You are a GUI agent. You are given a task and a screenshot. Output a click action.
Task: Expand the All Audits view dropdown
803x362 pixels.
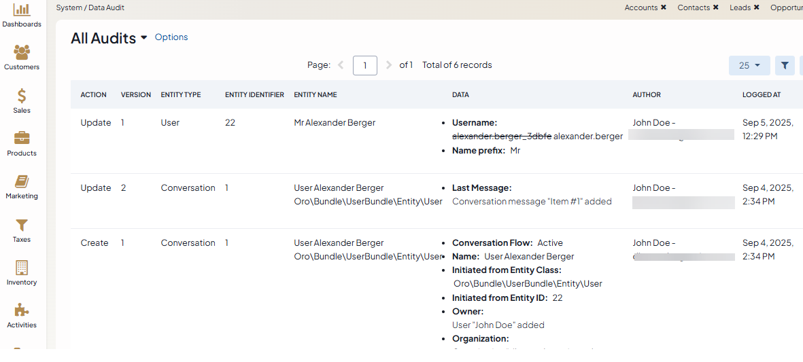point(143,39)
